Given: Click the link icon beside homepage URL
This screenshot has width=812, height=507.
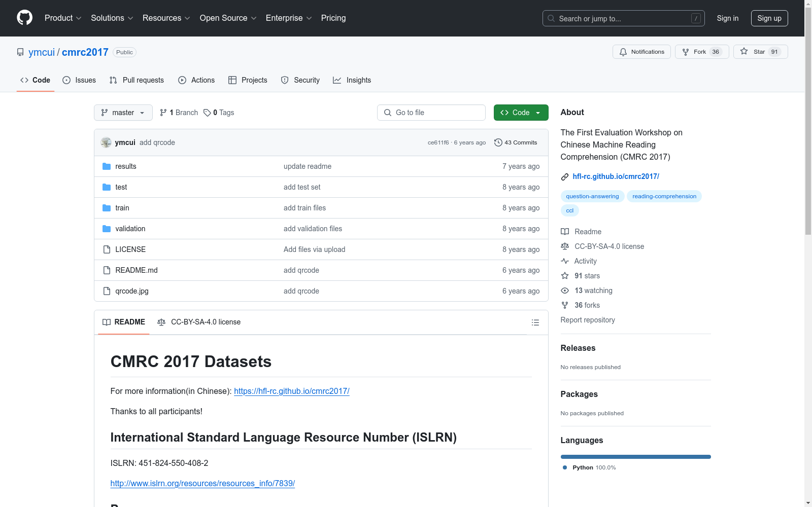Looking at the screenshot, I should pyautogui.click(x=565, y=177).
